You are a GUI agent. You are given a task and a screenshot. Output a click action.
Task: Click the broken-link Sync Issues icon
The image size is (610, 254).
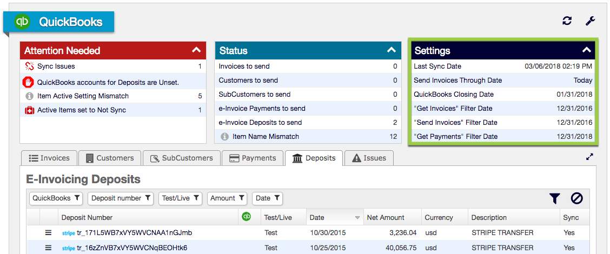pyautogui.click(x=30, y=66)
